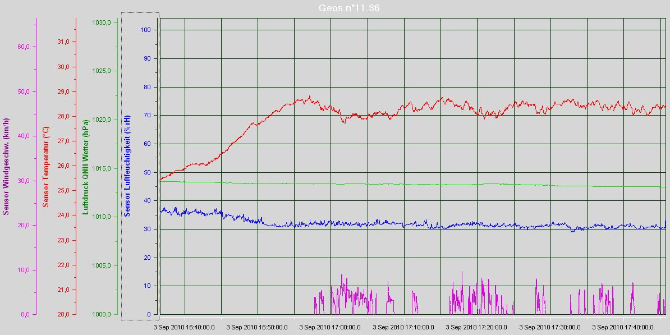The image size is (670, 335).
Task: Select the Sensor Temperatur (°C) axis label
Action: tap(47, 167)
